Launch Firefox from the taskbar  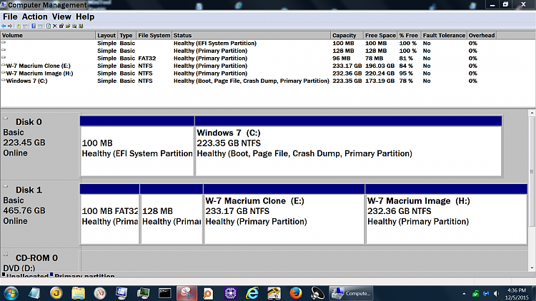point(296,293)
